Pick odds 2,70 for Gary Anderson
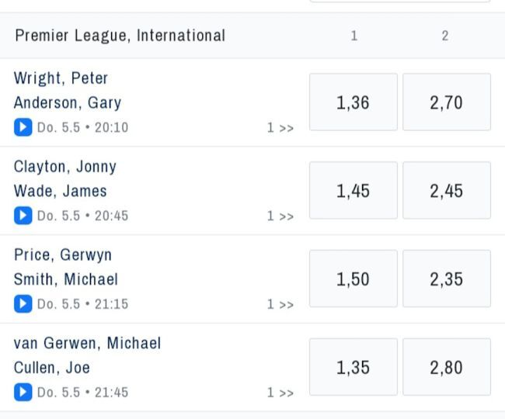This screenshot has width=505, height=419. [446, 102]
